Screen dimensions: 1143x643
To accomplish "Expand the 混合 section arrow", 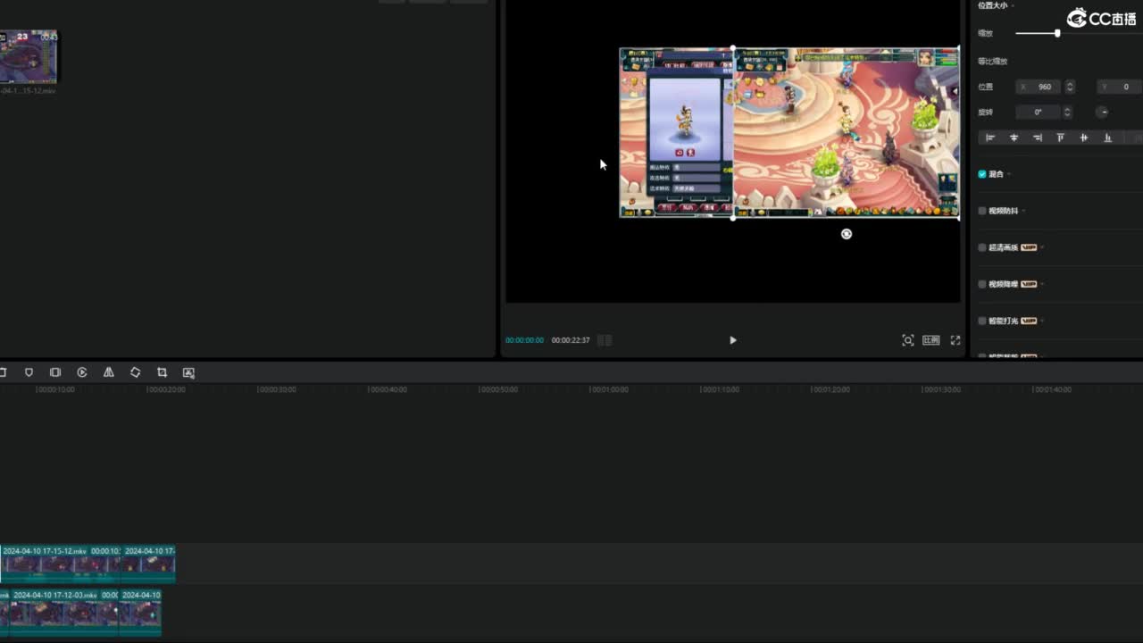I will click(1009, 174).
